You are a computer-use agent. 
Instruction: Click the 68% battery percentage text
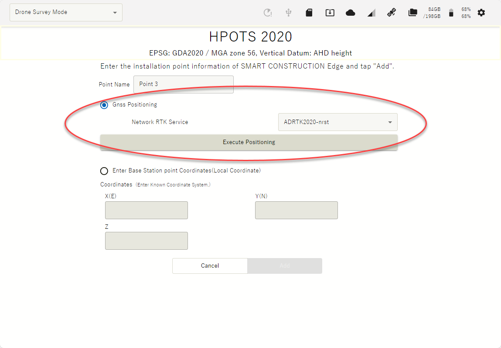[466, 13]
